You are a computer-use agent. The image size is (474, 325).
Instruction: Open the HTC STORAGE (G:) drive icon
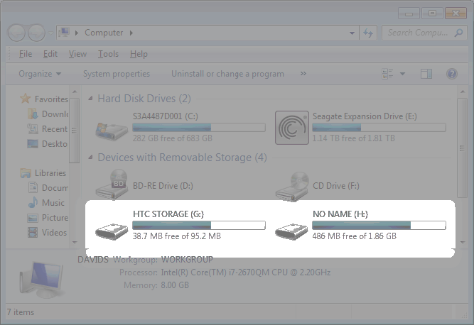pyautogui.click(x=112, y=229)
